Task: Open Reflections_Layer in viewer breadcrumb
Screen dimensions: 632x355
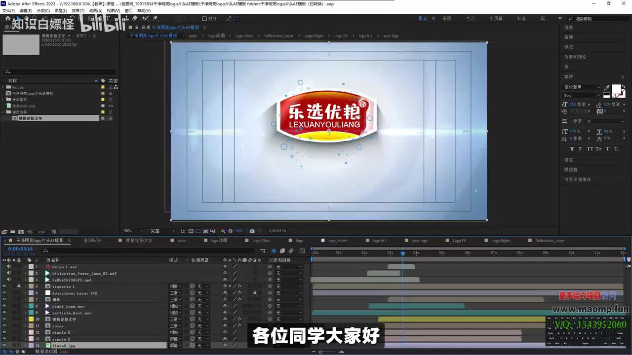Action: 278,36
